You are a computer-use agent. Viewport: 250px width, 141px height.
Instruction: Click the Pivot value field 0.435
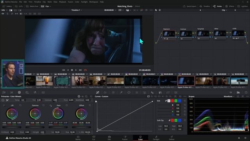[x=71, y=100]
